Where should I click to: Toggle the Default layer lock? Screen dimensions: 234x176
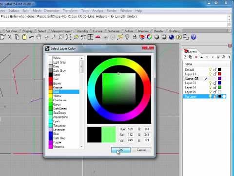(x=215, y=69)
